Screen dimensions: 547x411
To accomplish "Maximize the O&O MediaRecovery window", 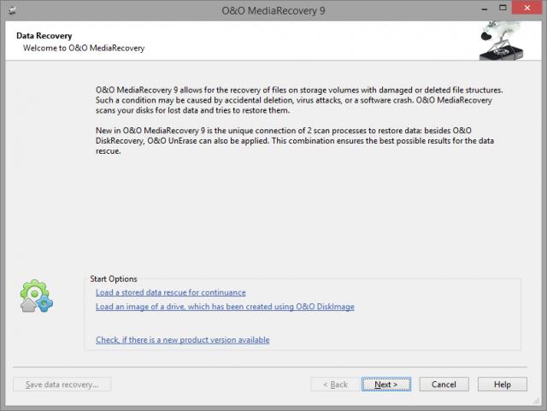I will click(x=503, y=8).
